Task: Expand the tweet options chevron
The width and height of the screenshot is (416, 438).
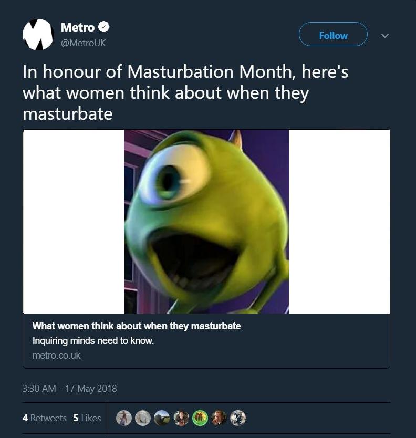Action: (385, 36)
